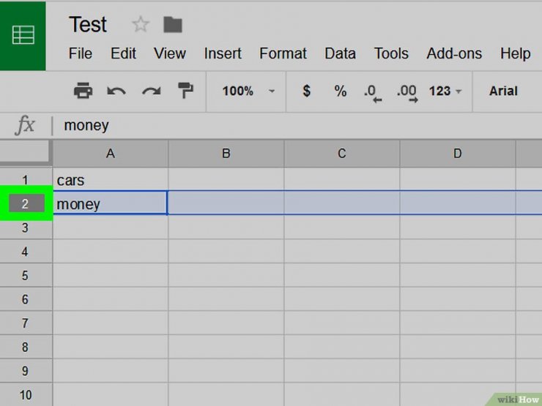
Task: Format as currency with dollar icon
Action: [306, 91]
